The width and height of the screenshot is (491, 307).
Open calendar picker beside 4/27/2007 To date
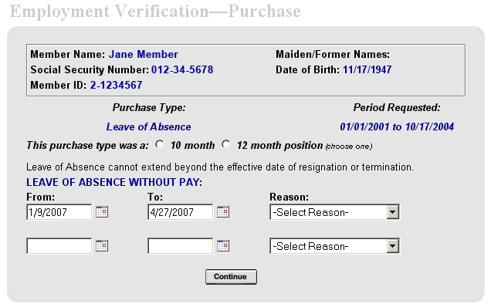(x=223, y=212)
